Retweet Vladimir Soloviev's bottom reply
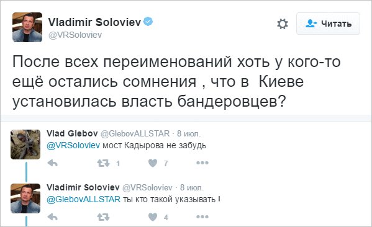372x227 pixels. [x=103, y=217]
